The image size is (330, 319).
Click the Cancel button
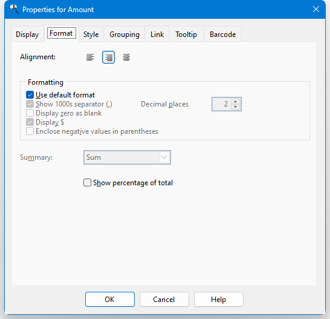point(164,299)
